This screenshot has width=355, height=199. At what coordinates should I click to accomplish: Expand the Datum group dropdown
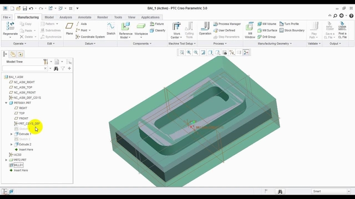tap(90, 43)
